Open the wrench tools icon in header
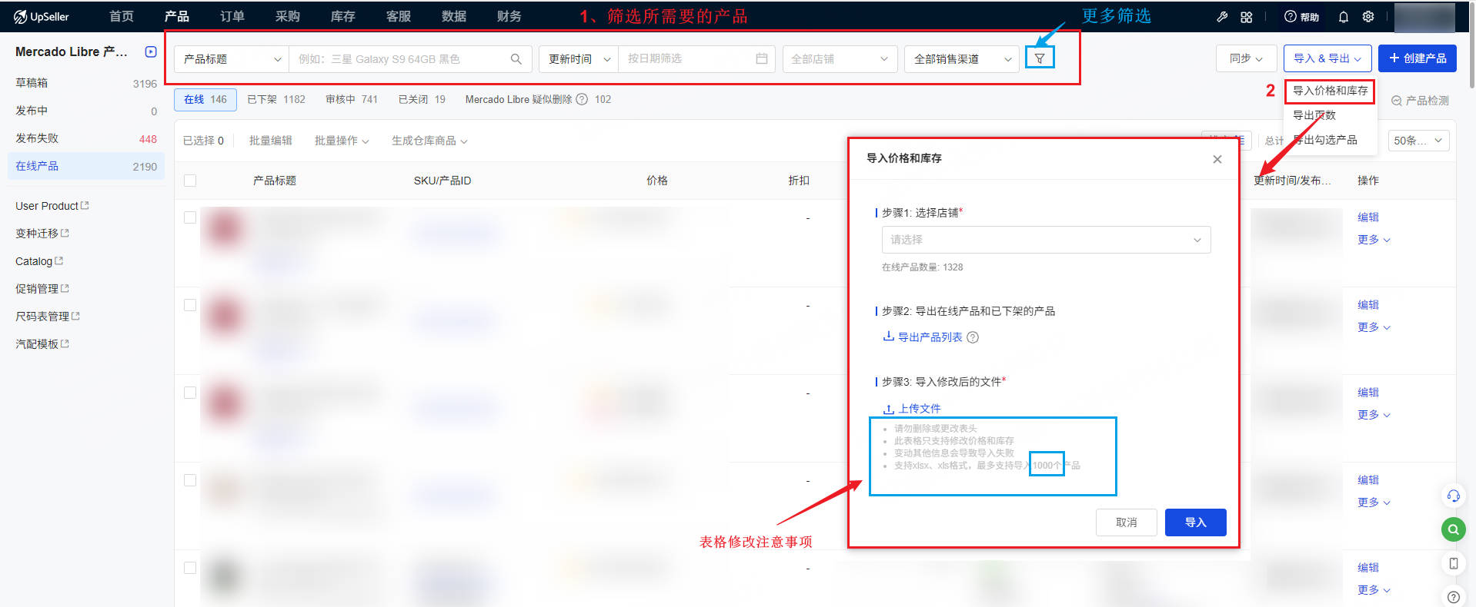1476x607 pixels. (x=1222, y=16)
